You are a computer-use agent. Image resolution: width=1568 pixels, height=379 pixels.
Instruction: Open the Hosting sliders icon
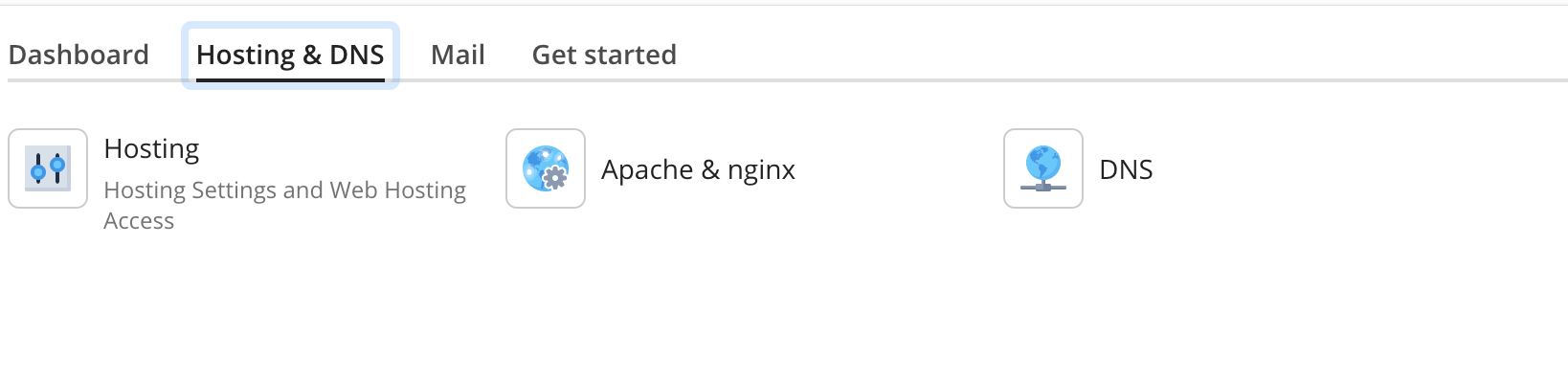pyautogui.click(x=48, y=168)
